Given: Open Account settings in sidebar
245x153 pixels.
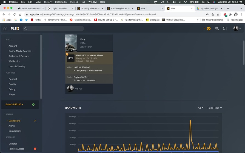Looking at the screenshot, I should point(13,46).
